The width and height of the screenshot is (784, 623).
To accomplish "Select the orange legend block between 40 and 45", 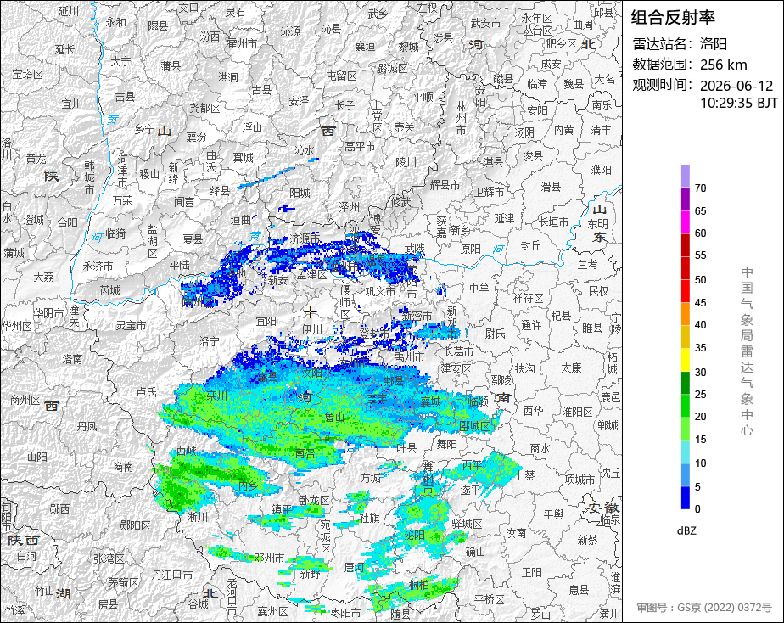I will click(685, 314).
